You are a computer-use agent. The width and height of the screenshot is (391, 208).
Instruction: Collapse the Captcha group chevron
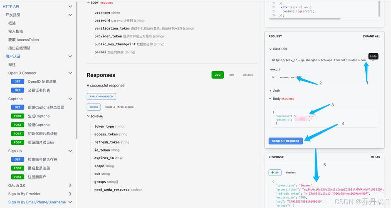(x=70, y=99)
